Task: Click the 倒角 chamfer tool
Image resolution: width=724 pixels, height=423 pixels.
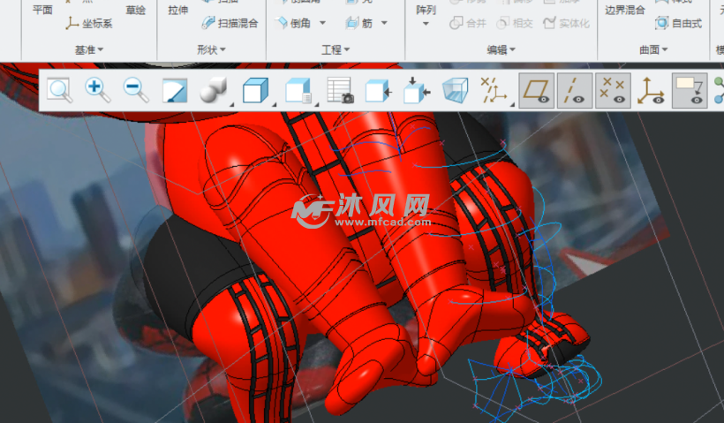Action: 293,23
